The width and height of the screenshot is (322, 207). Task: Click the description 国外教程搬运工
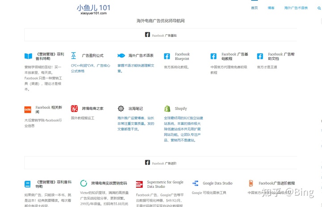coord(83,118)
